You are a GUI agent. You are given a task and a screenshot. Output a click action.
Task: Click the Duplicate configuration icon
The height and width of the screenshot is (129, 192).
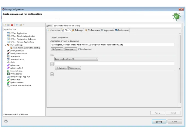pyautogui.click(x=8, y=25)
